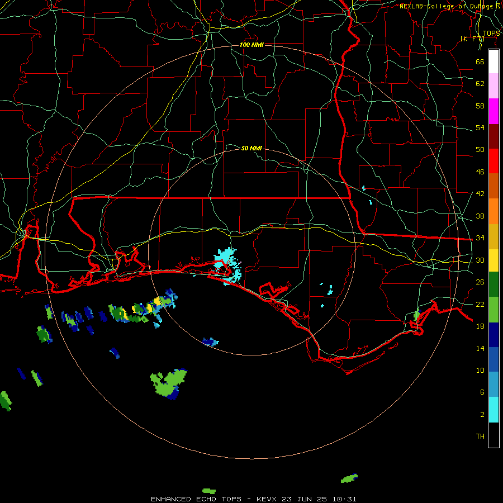Click the 50 NMI range ring label

pyautogui.click(x=251, y=148)
